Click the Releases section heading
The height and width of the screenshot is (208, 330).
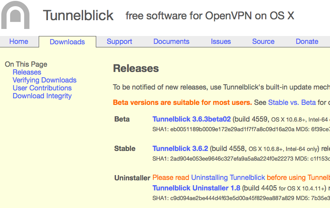(136, 68)
